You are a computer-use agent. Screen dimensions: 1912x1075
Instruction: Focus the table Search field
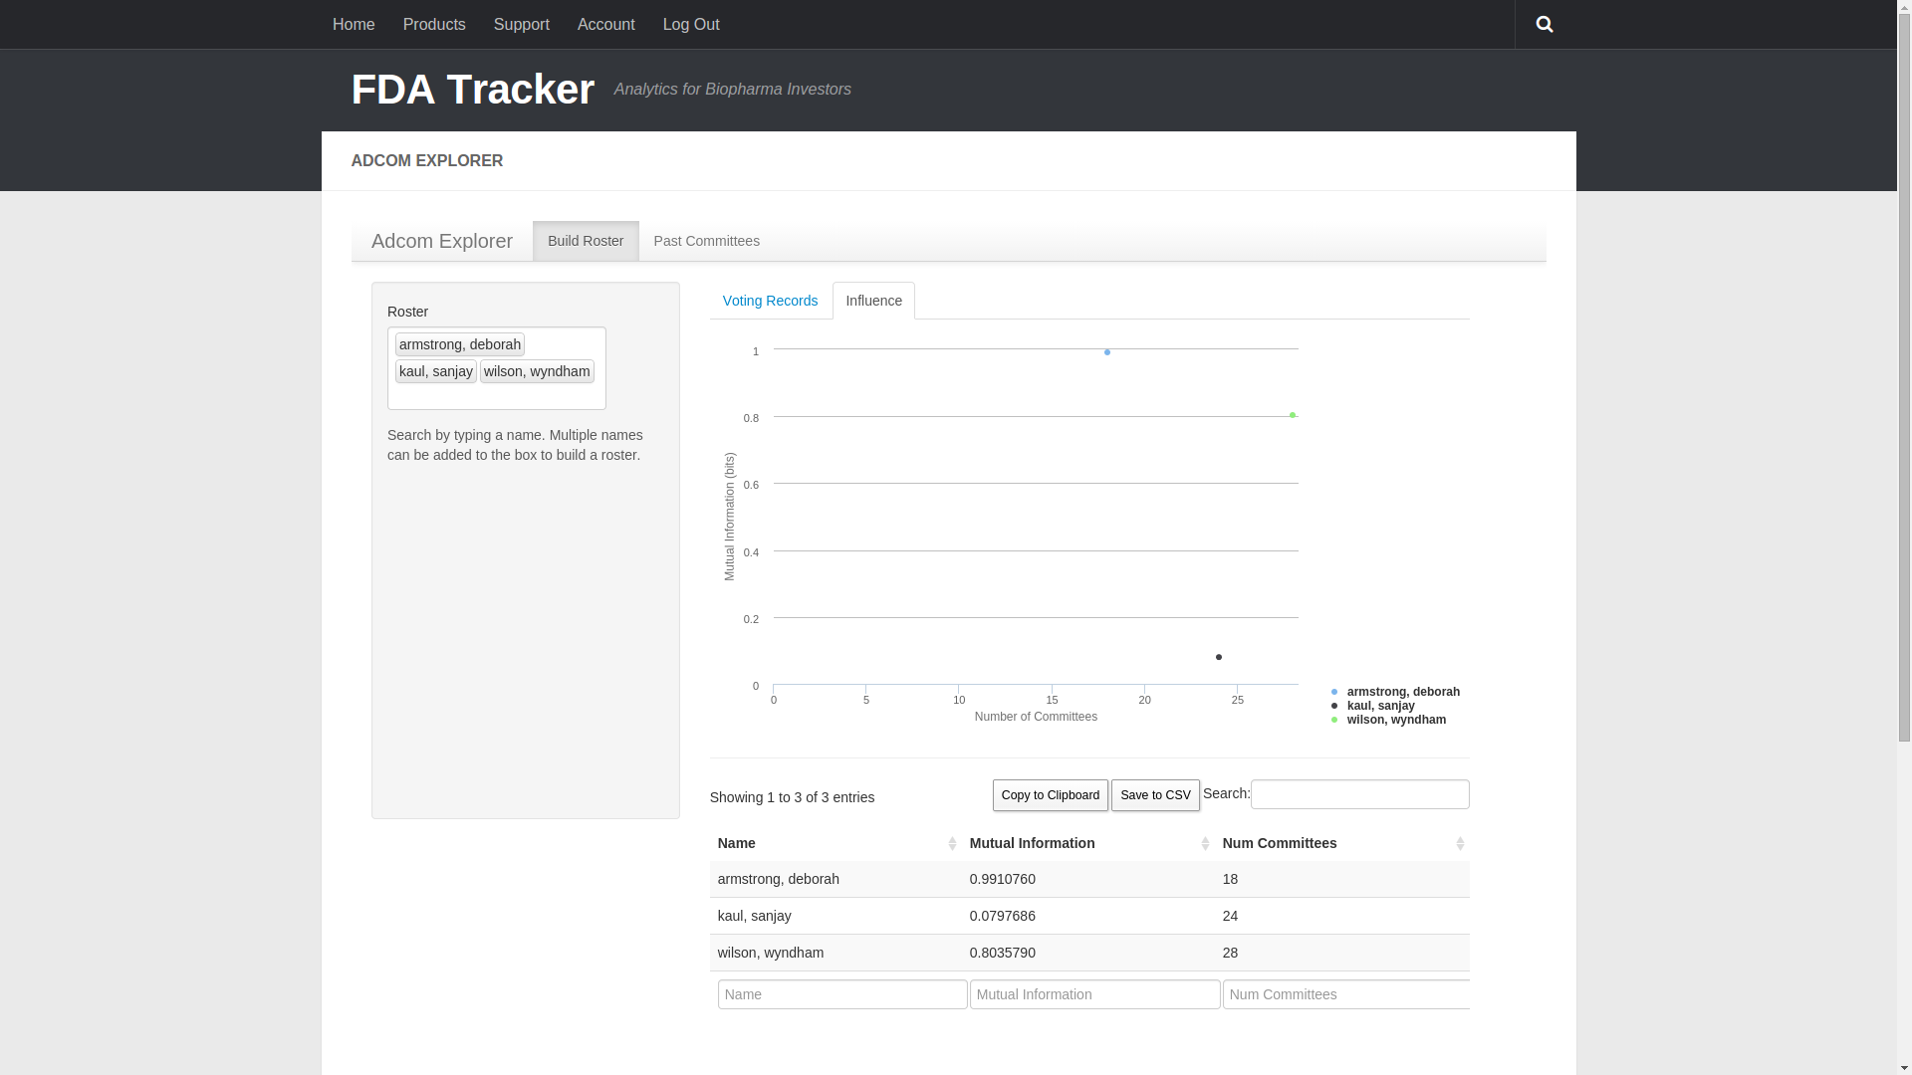coord(1360,794)
